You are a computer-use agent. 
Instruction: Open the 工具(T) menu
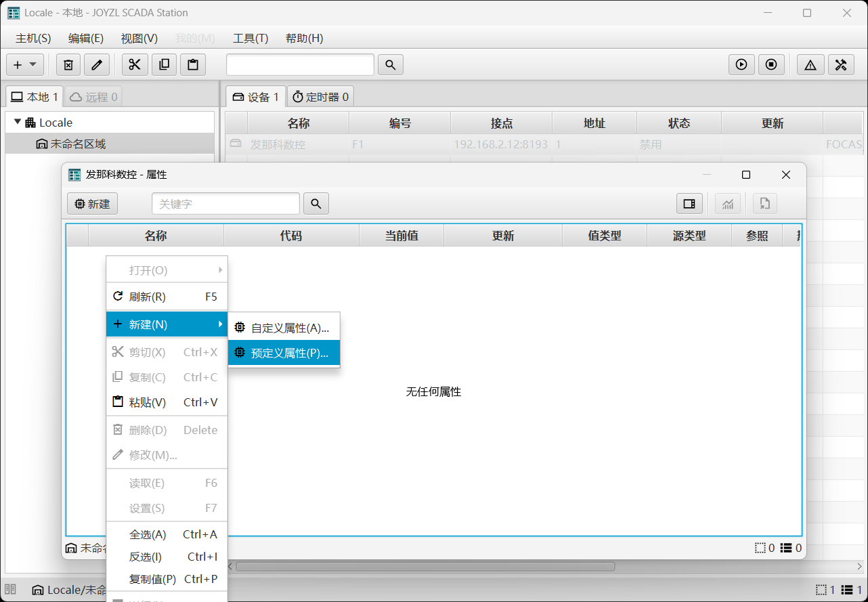tap(251, 39)
